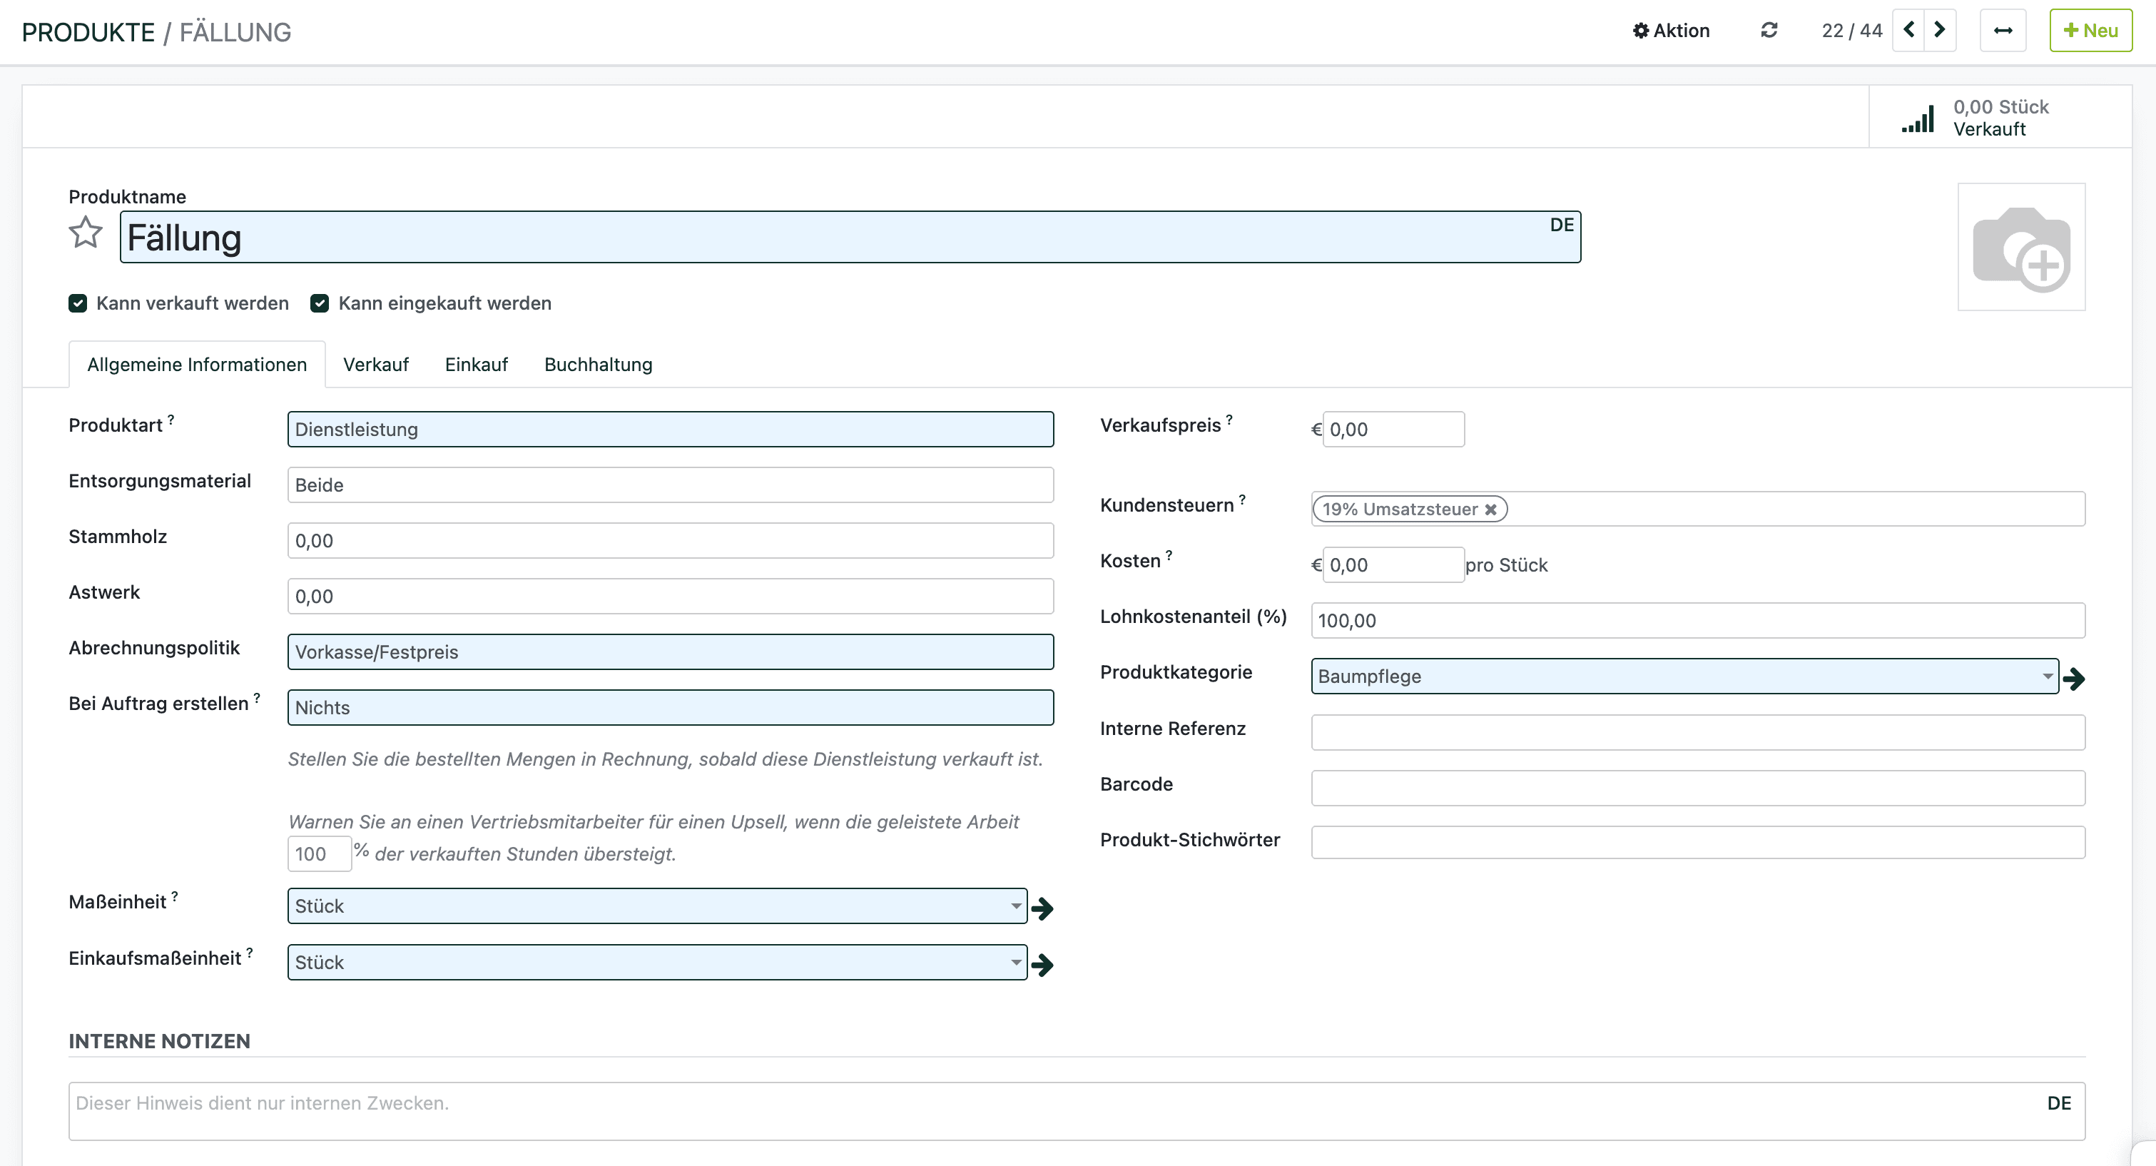Uncheck Kann verkauft werden
Viewport: 2156px width, 1166px height.
tap(78, 304)
